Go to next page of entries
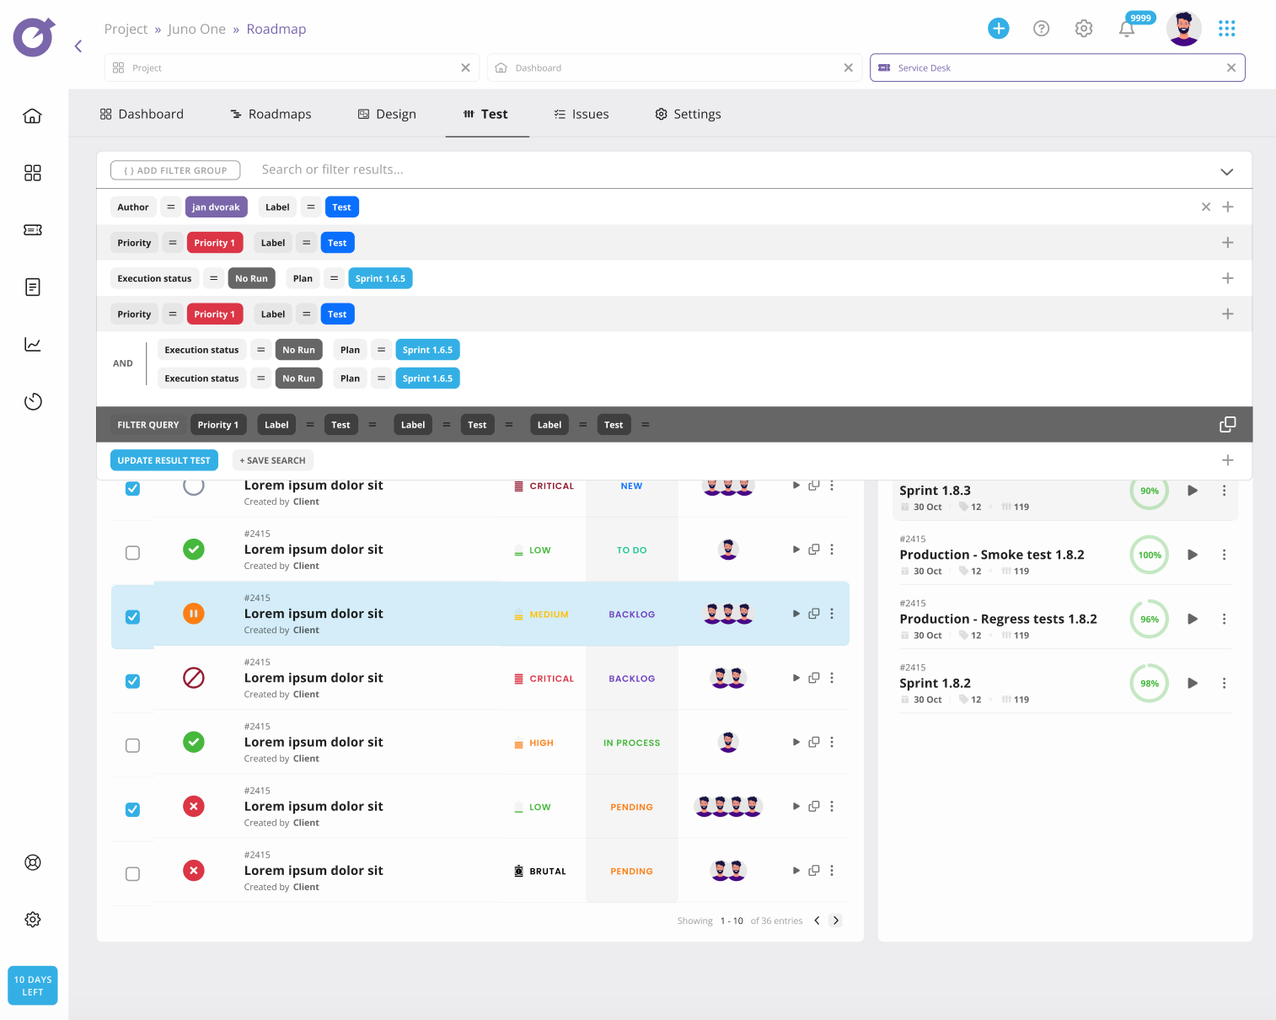1276x1020 pixels. tap(835, 921)
